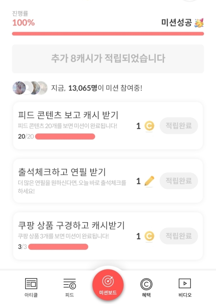The height and width of the screenshot is (304, 216).
Task: Open the 아티클 tab icon
Action: tap(31, 284)
